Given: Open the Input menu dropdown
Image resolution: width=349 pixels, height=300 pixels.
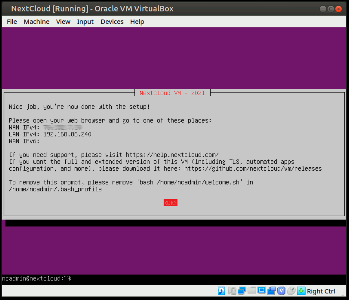Looking at the screenshot, I should tap(85, 21).
